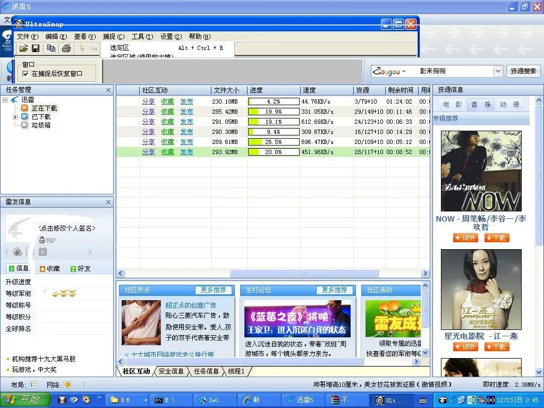Viewport: 544px width, 408px height.
Task: Click the camera icon in system tray
Action: [443, 400]
